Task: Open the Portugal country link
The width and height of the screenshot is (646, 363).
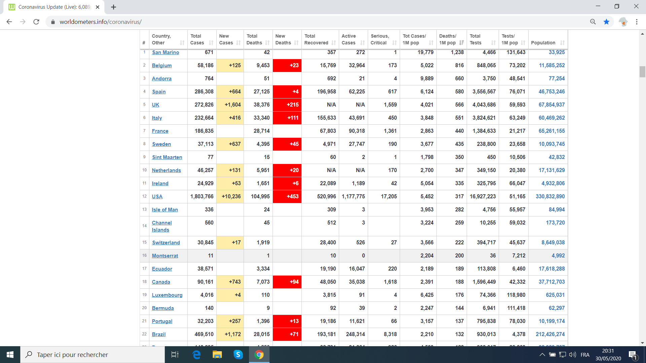Action: point(162,321)
